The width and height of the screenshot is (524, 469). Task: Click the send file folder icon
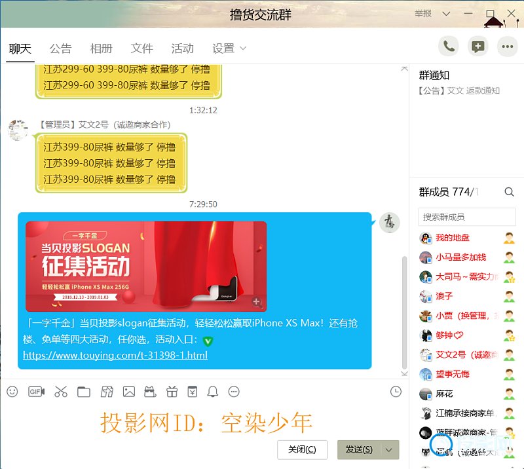(84, 392)
